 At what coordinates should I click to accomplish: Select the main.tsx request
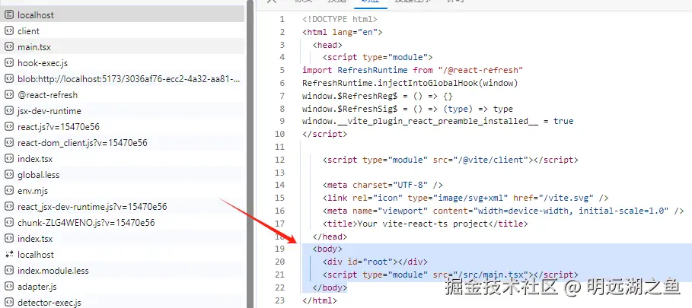[x=123, y=46]
